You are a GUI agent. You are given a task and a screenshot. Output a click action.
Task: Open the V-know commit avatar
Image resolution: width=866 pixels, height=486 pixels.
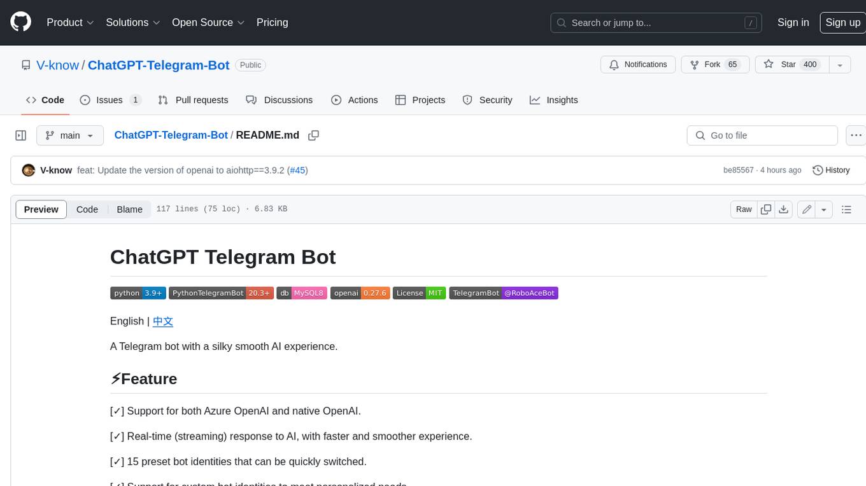[x=28, y=170]
